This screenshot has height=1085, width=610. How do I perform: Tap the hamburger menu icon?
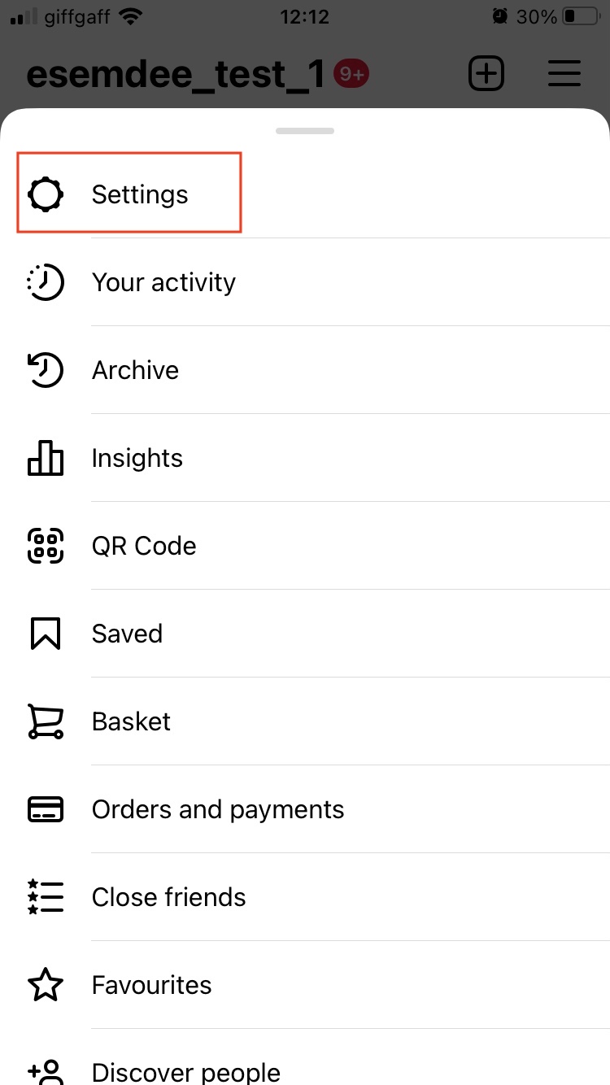(x=564, y=74)
